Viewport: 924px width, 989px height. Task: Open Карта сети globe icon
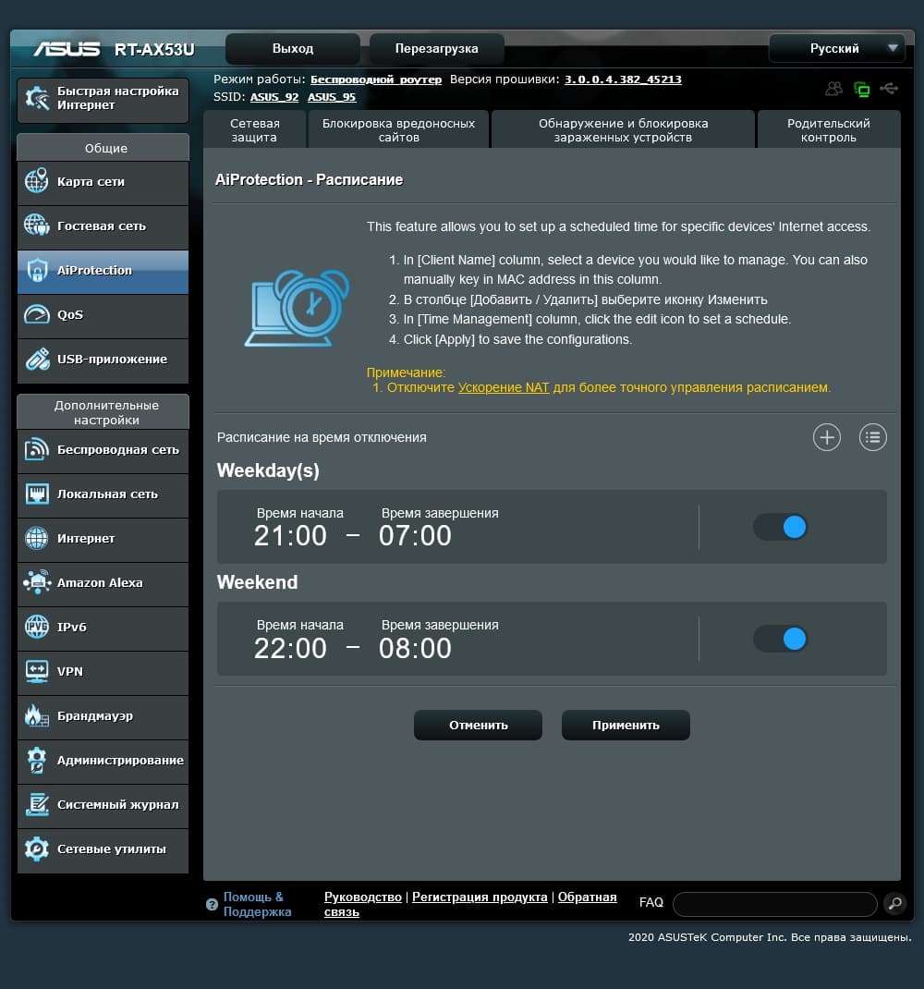(37, 181)
